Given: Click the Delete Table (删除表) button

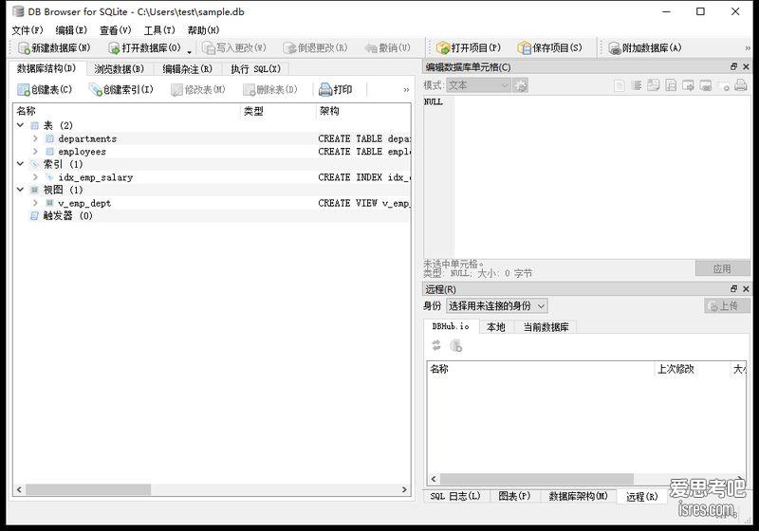Looking at the screenshot, I should pyautogui.click(x=270, y=89).
